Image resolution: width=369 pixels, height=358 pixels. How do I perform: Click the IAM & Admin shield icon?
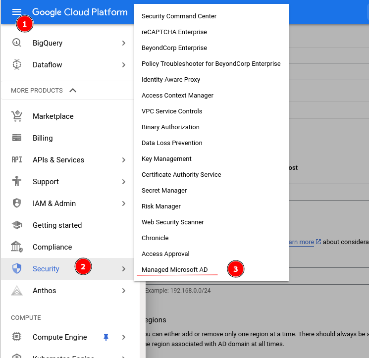click(x=17, y=203)
